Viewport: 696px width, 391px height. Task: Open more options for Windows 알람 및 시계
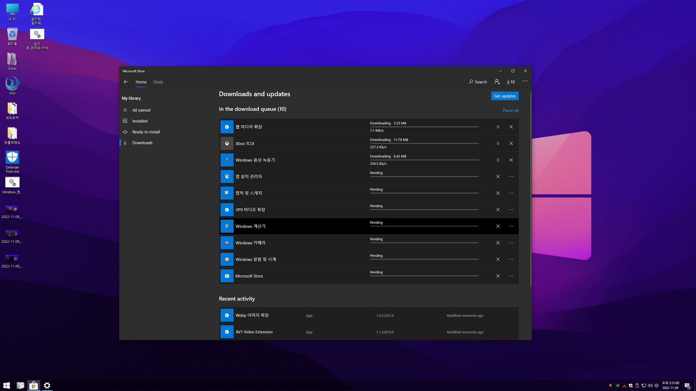pyautogui.click(x=511, y=259)
